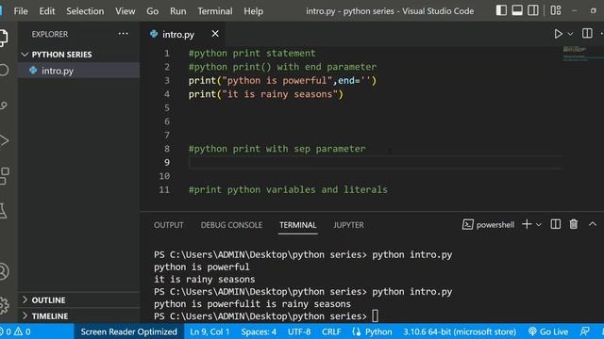Open the Edit menu
This screenshot has width=604, height=339.
(x=47, y=11)
